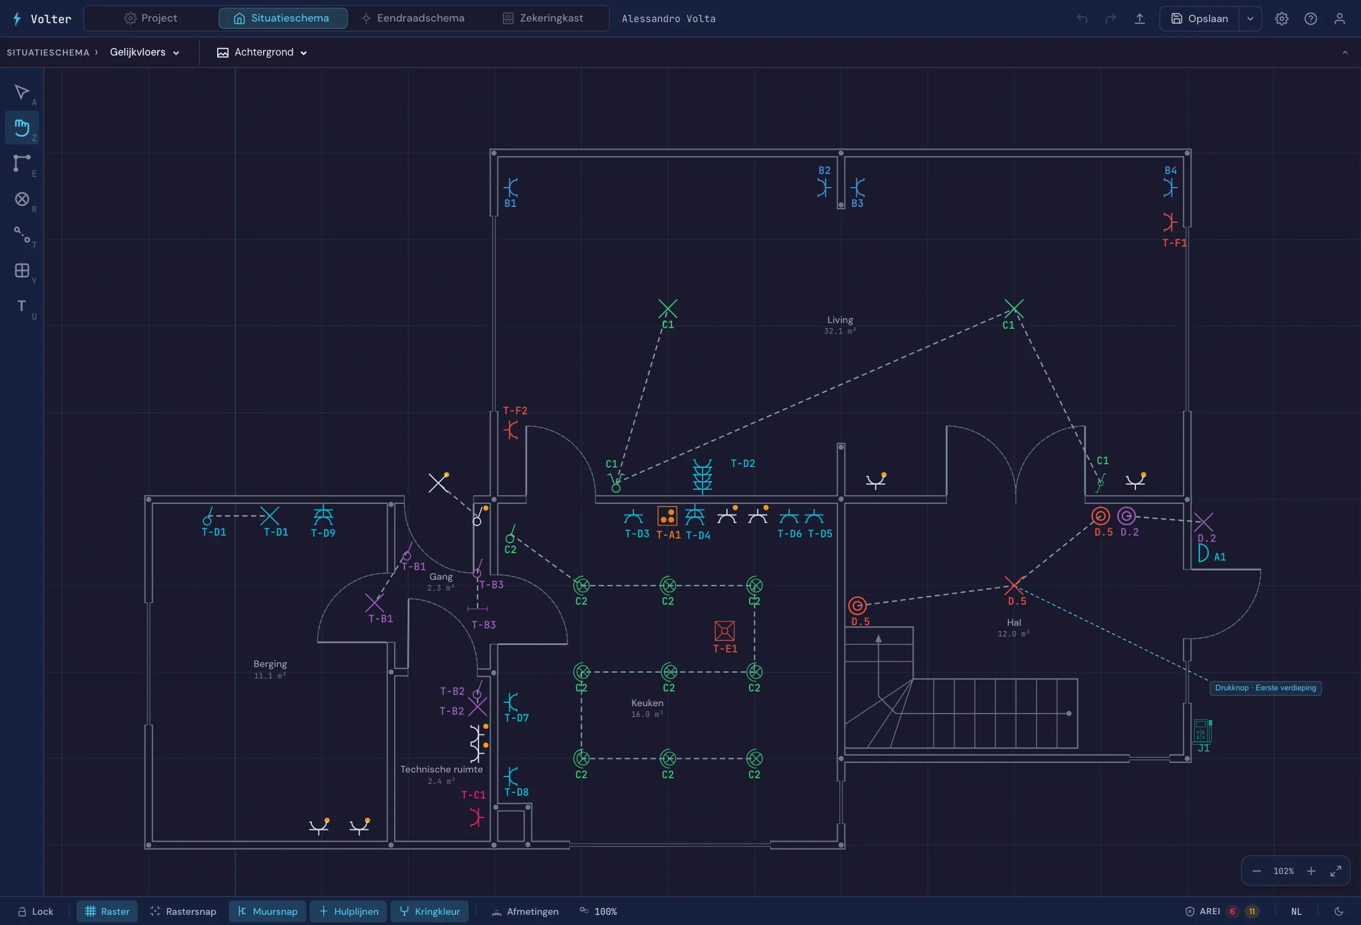This screenshot has height=925, width=1361.
Task: Click the undo arrow icon
Action: (x=1082, y=19)
